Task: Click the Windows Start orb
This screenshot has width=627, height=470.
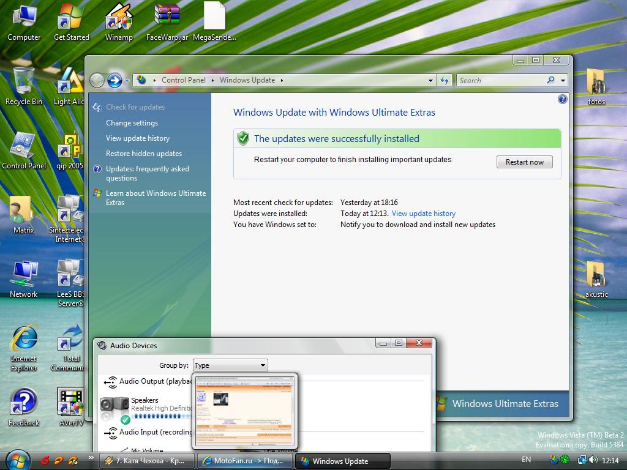Action: [18, 460]
